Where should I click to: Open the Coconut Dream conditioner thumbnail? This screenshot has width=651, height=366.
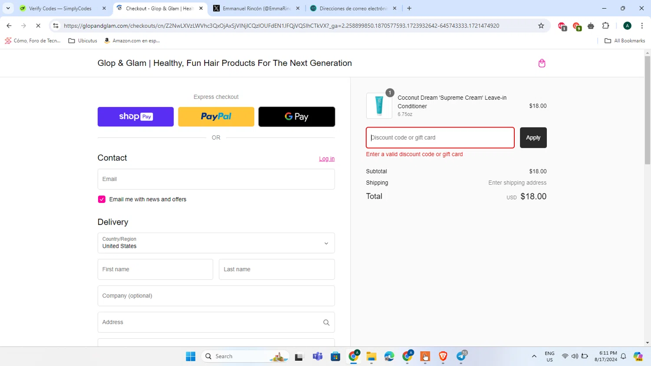click(379, 106)
